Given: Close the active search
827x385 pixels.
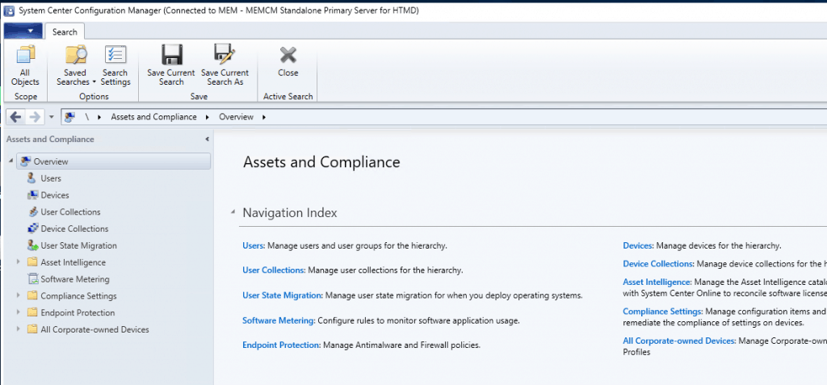Looking at the screenshot, I should (x=288, y=61).
